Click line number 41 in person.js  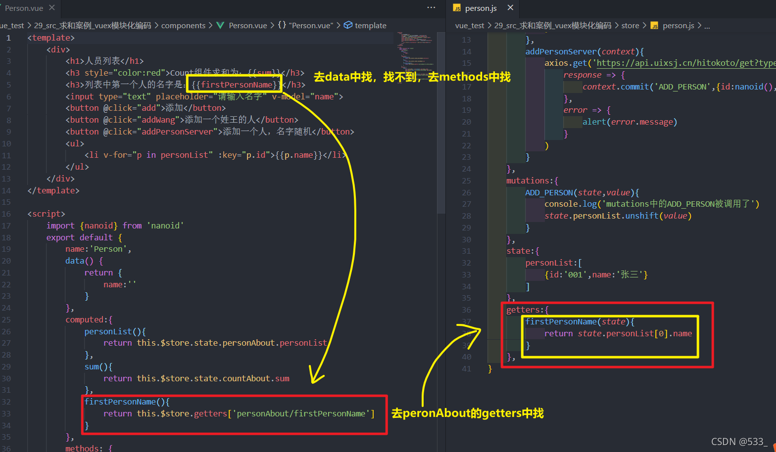[466, 368]
